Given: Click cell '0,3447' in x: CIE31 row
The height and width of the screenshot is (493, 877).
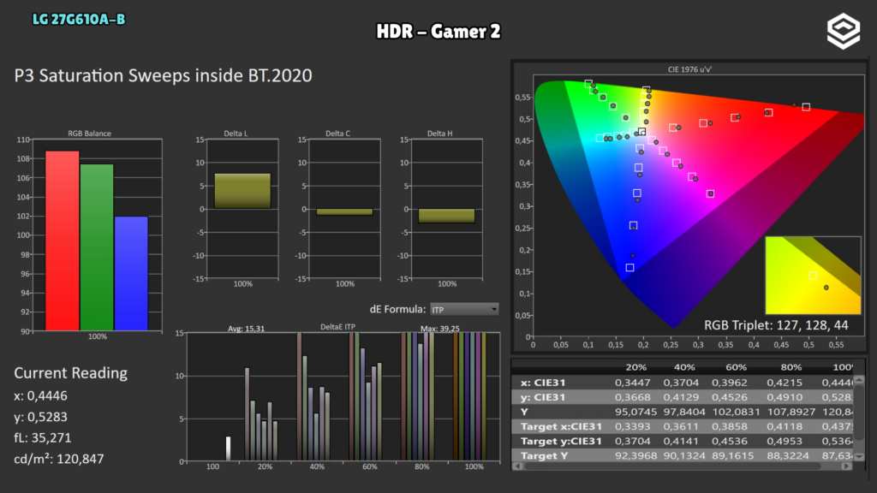Looking at the screenshot, I should (x=633, y=383).
